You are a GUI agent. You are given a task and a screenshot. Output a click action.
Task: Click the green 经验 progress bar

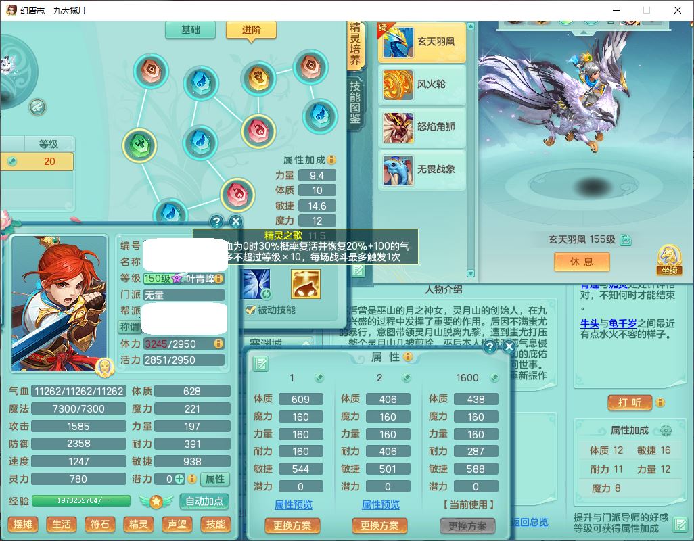tap(81, 500)
